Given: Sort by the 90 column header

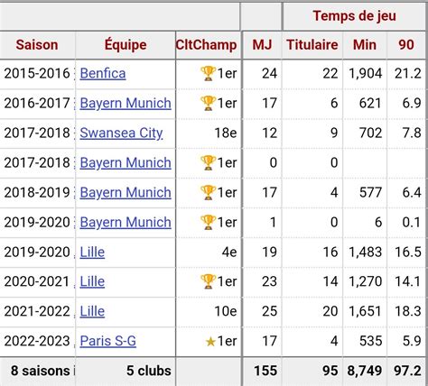Looking at the screenshot, I should coord(406,45).
